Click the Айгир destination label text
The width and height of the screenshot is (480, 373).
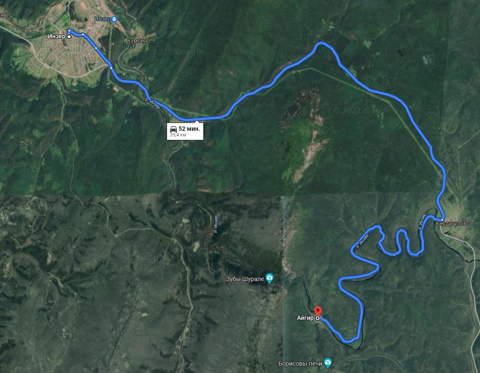click(x=305, y=318)
